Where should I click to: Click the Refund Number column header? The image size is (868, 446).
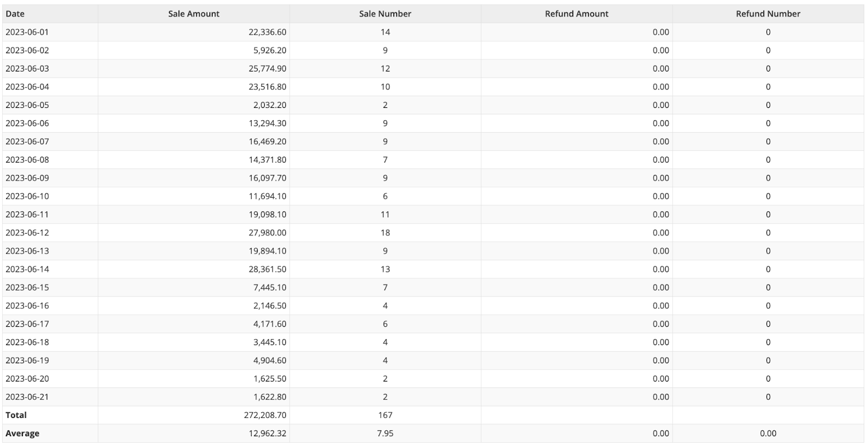pos(768,14)
